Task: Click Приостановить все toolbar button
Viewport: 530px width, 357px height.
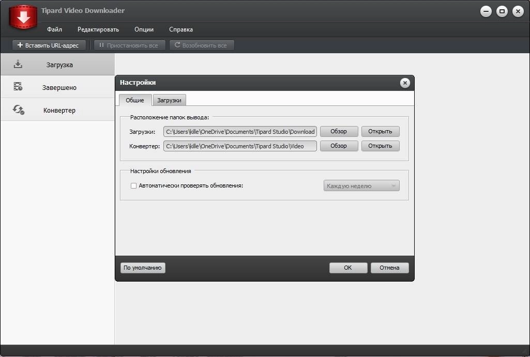Action: click(129, 45)
